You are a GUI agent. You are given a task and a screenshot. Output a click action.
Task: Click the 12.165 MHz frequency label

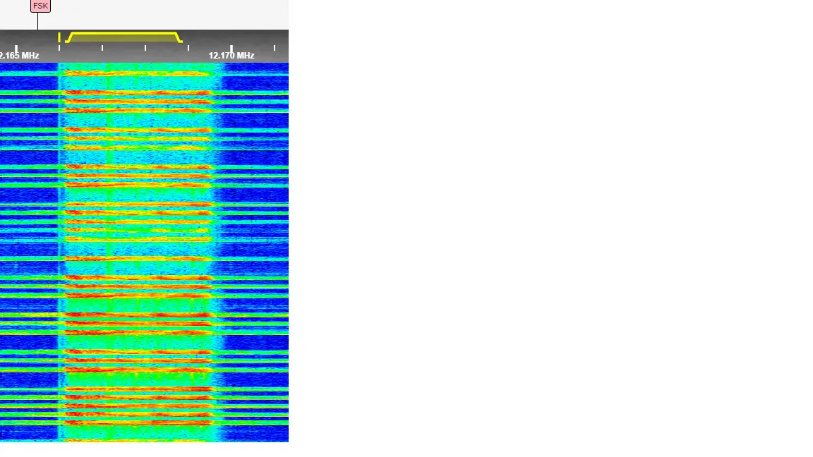(20, 56)
